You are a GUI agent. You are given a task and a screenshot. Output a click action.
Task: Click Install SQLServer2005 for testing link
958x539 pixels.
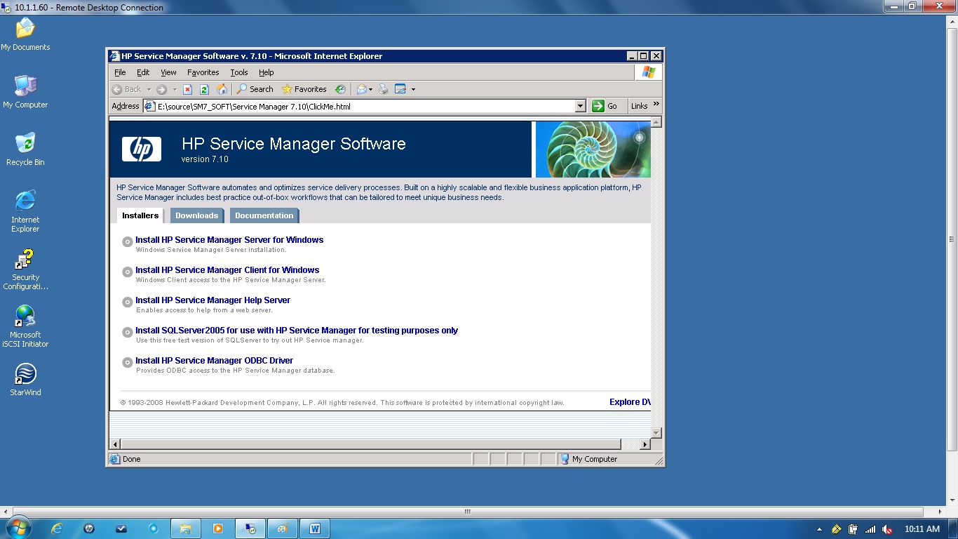point(297,331)
